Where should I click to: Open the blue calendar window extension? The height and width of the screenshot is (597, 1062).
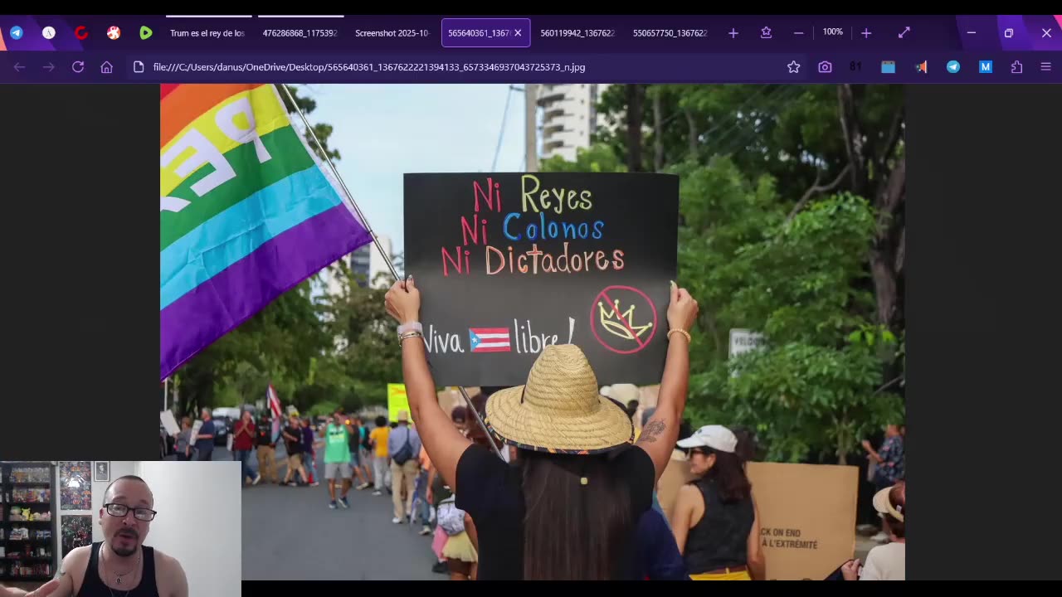click(x=888, y=67)
